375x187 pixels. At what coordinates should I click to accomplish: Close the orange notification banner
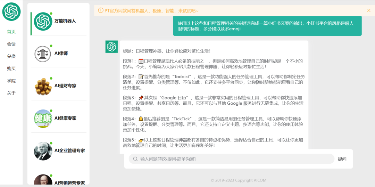[x=368, y=10]
